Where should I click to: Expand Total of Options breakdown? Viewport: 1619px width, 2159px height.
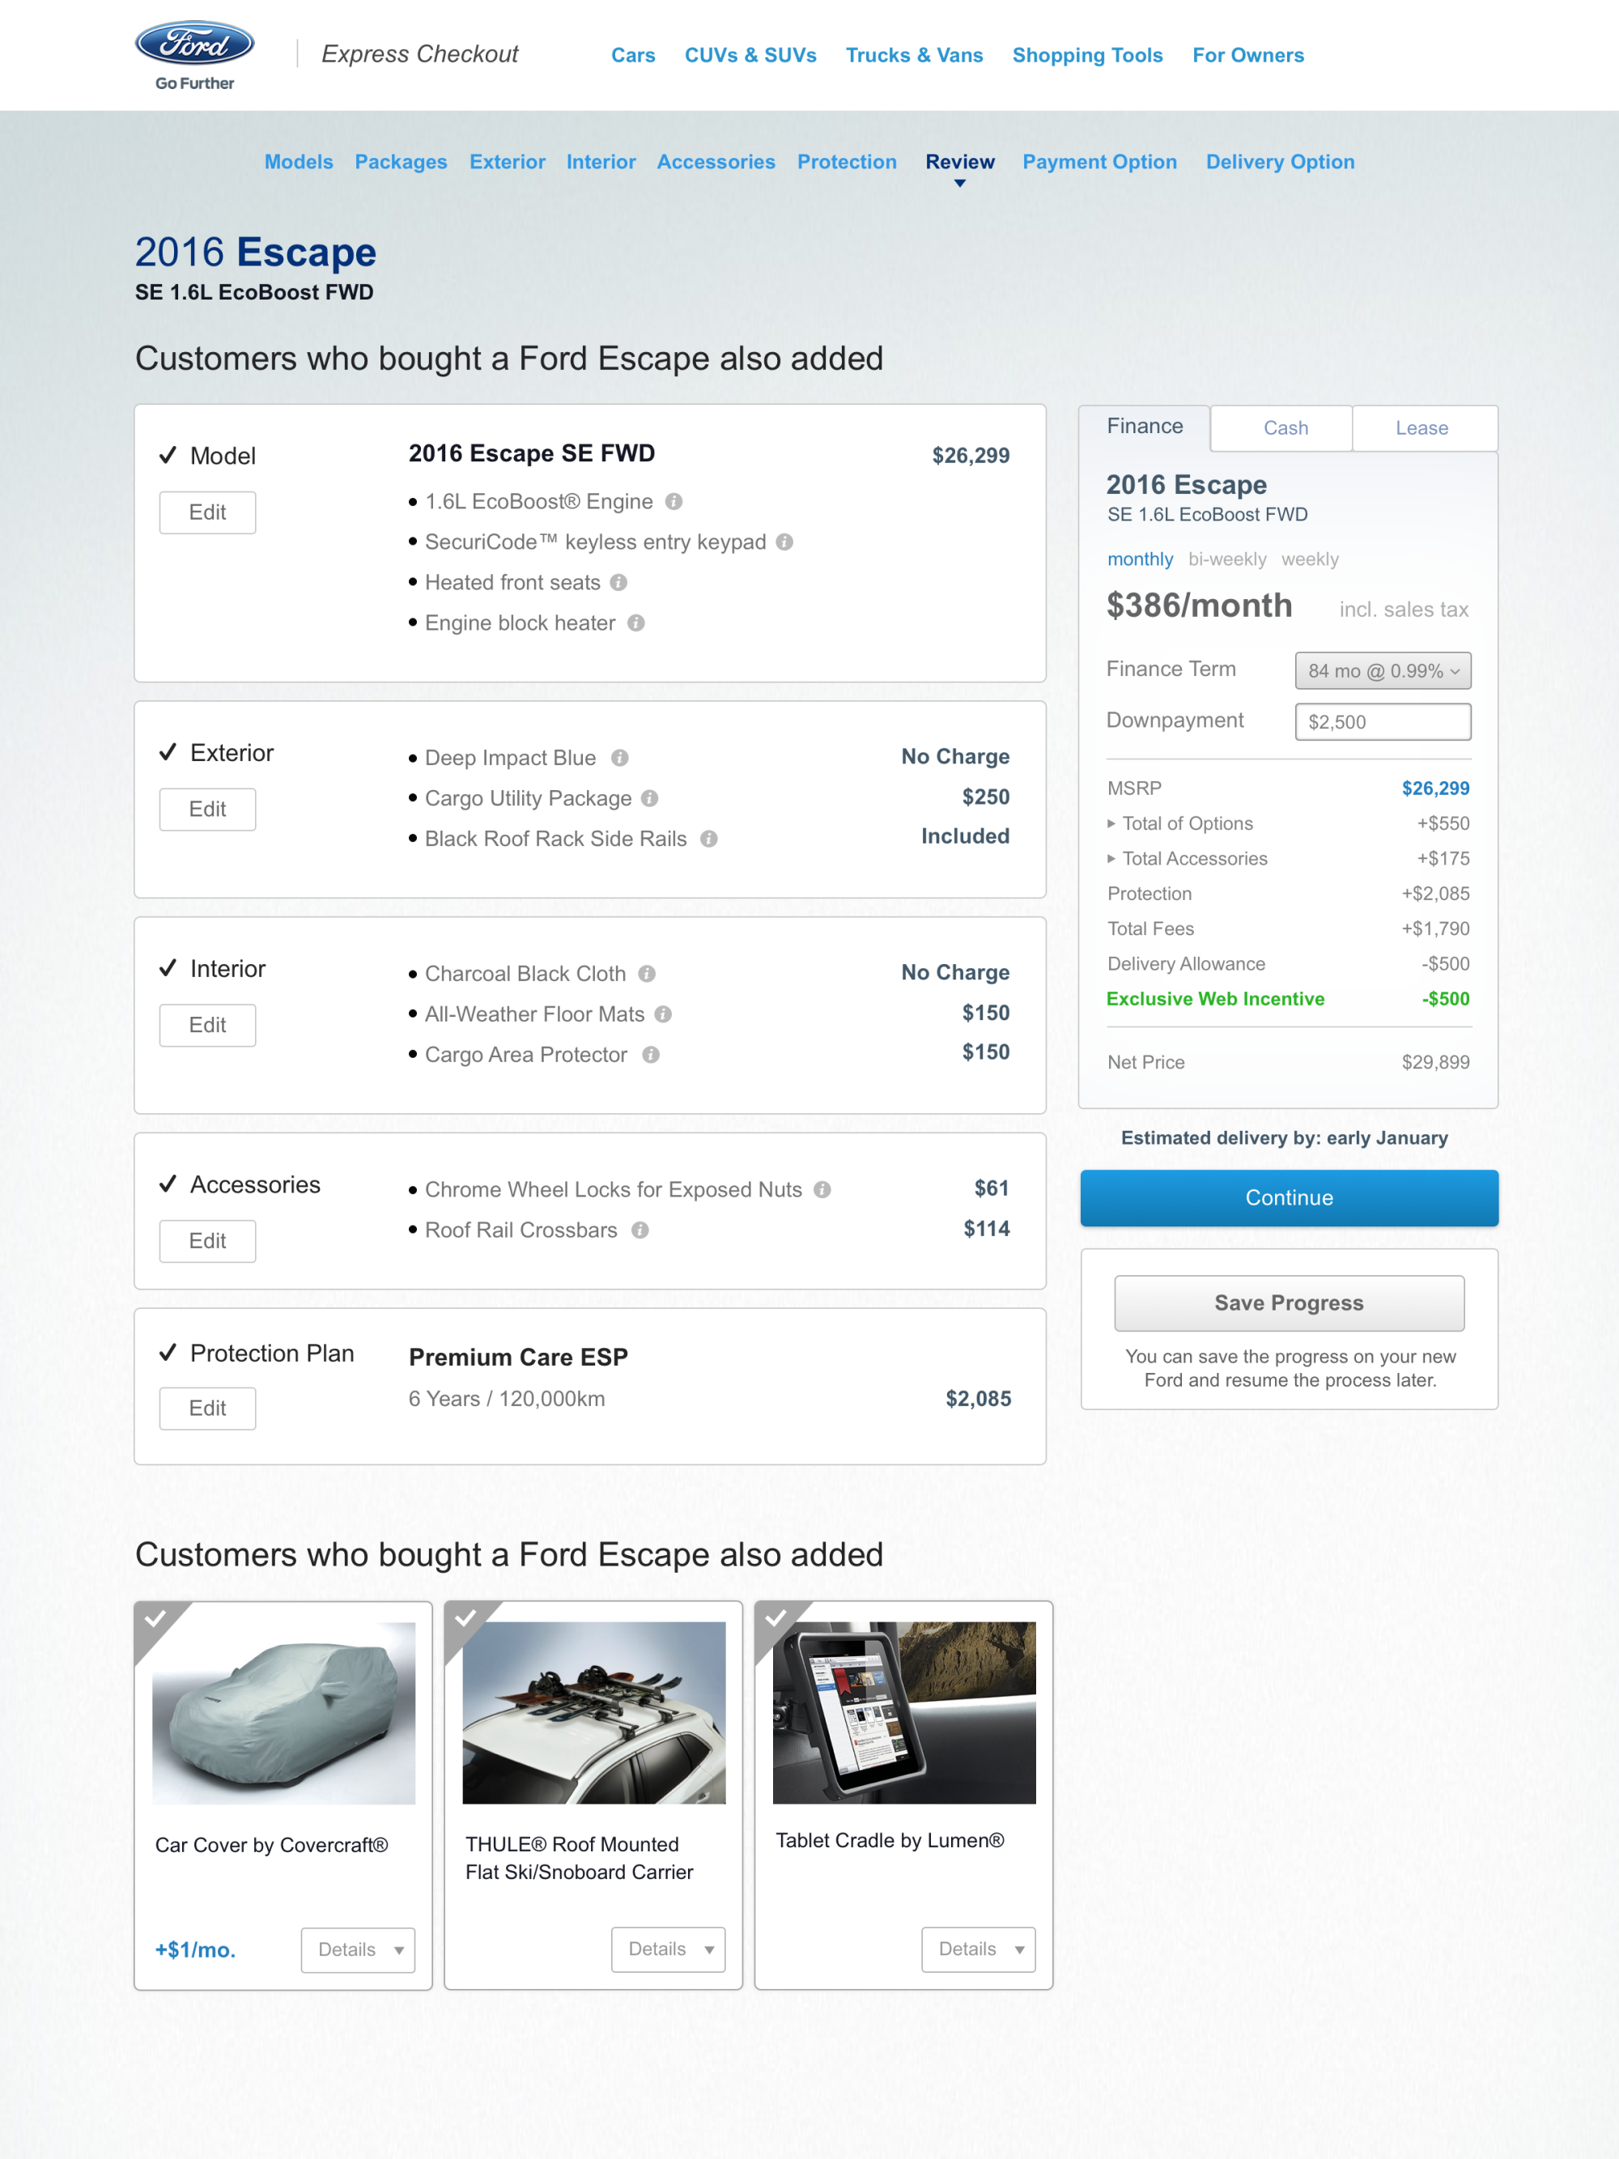tap(1111, 824)
